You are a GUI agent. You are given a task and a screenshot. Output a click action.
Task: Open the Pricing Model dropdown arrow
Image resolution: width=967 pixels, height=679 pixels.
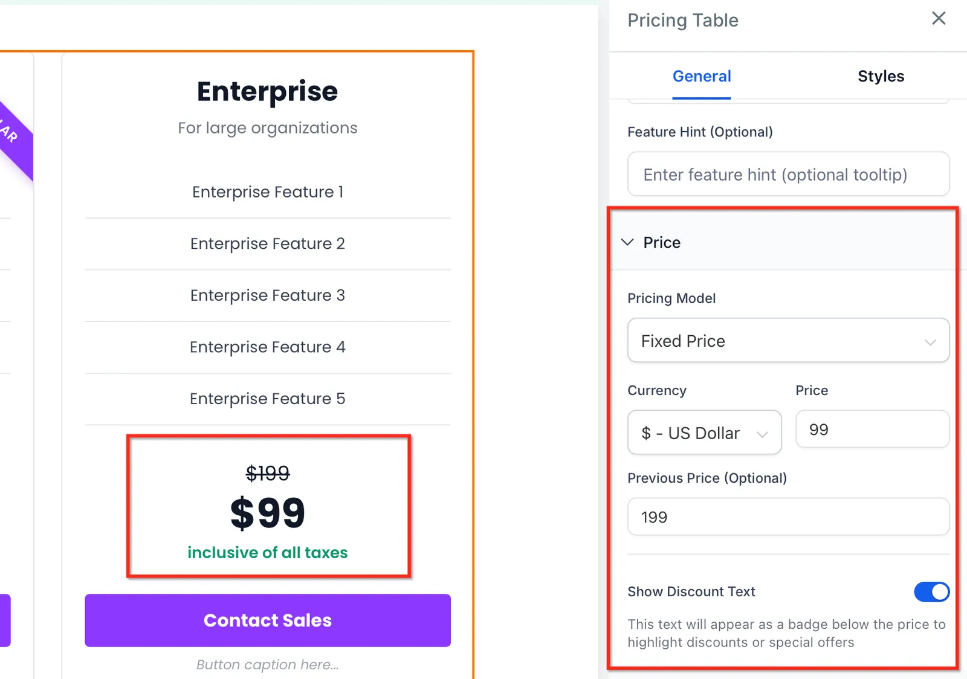click(930, 342)
